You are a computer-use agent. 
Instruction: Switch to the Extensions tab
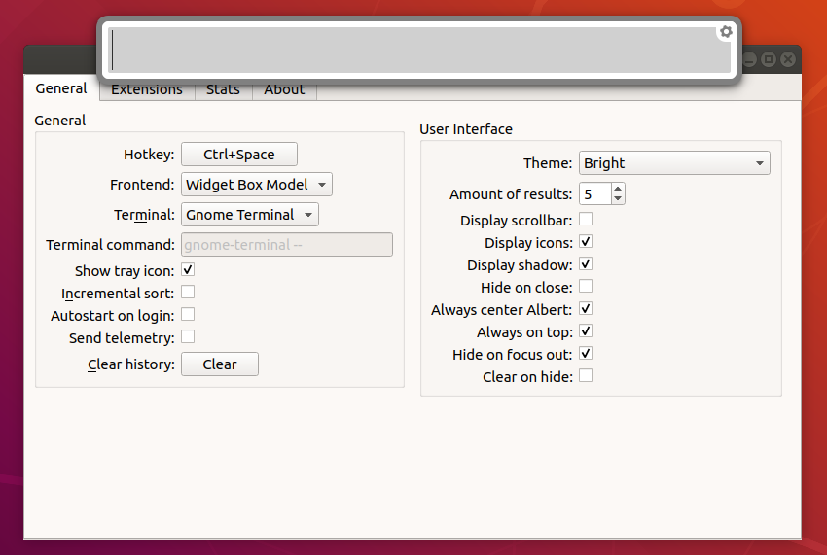(x=146, y=89)
